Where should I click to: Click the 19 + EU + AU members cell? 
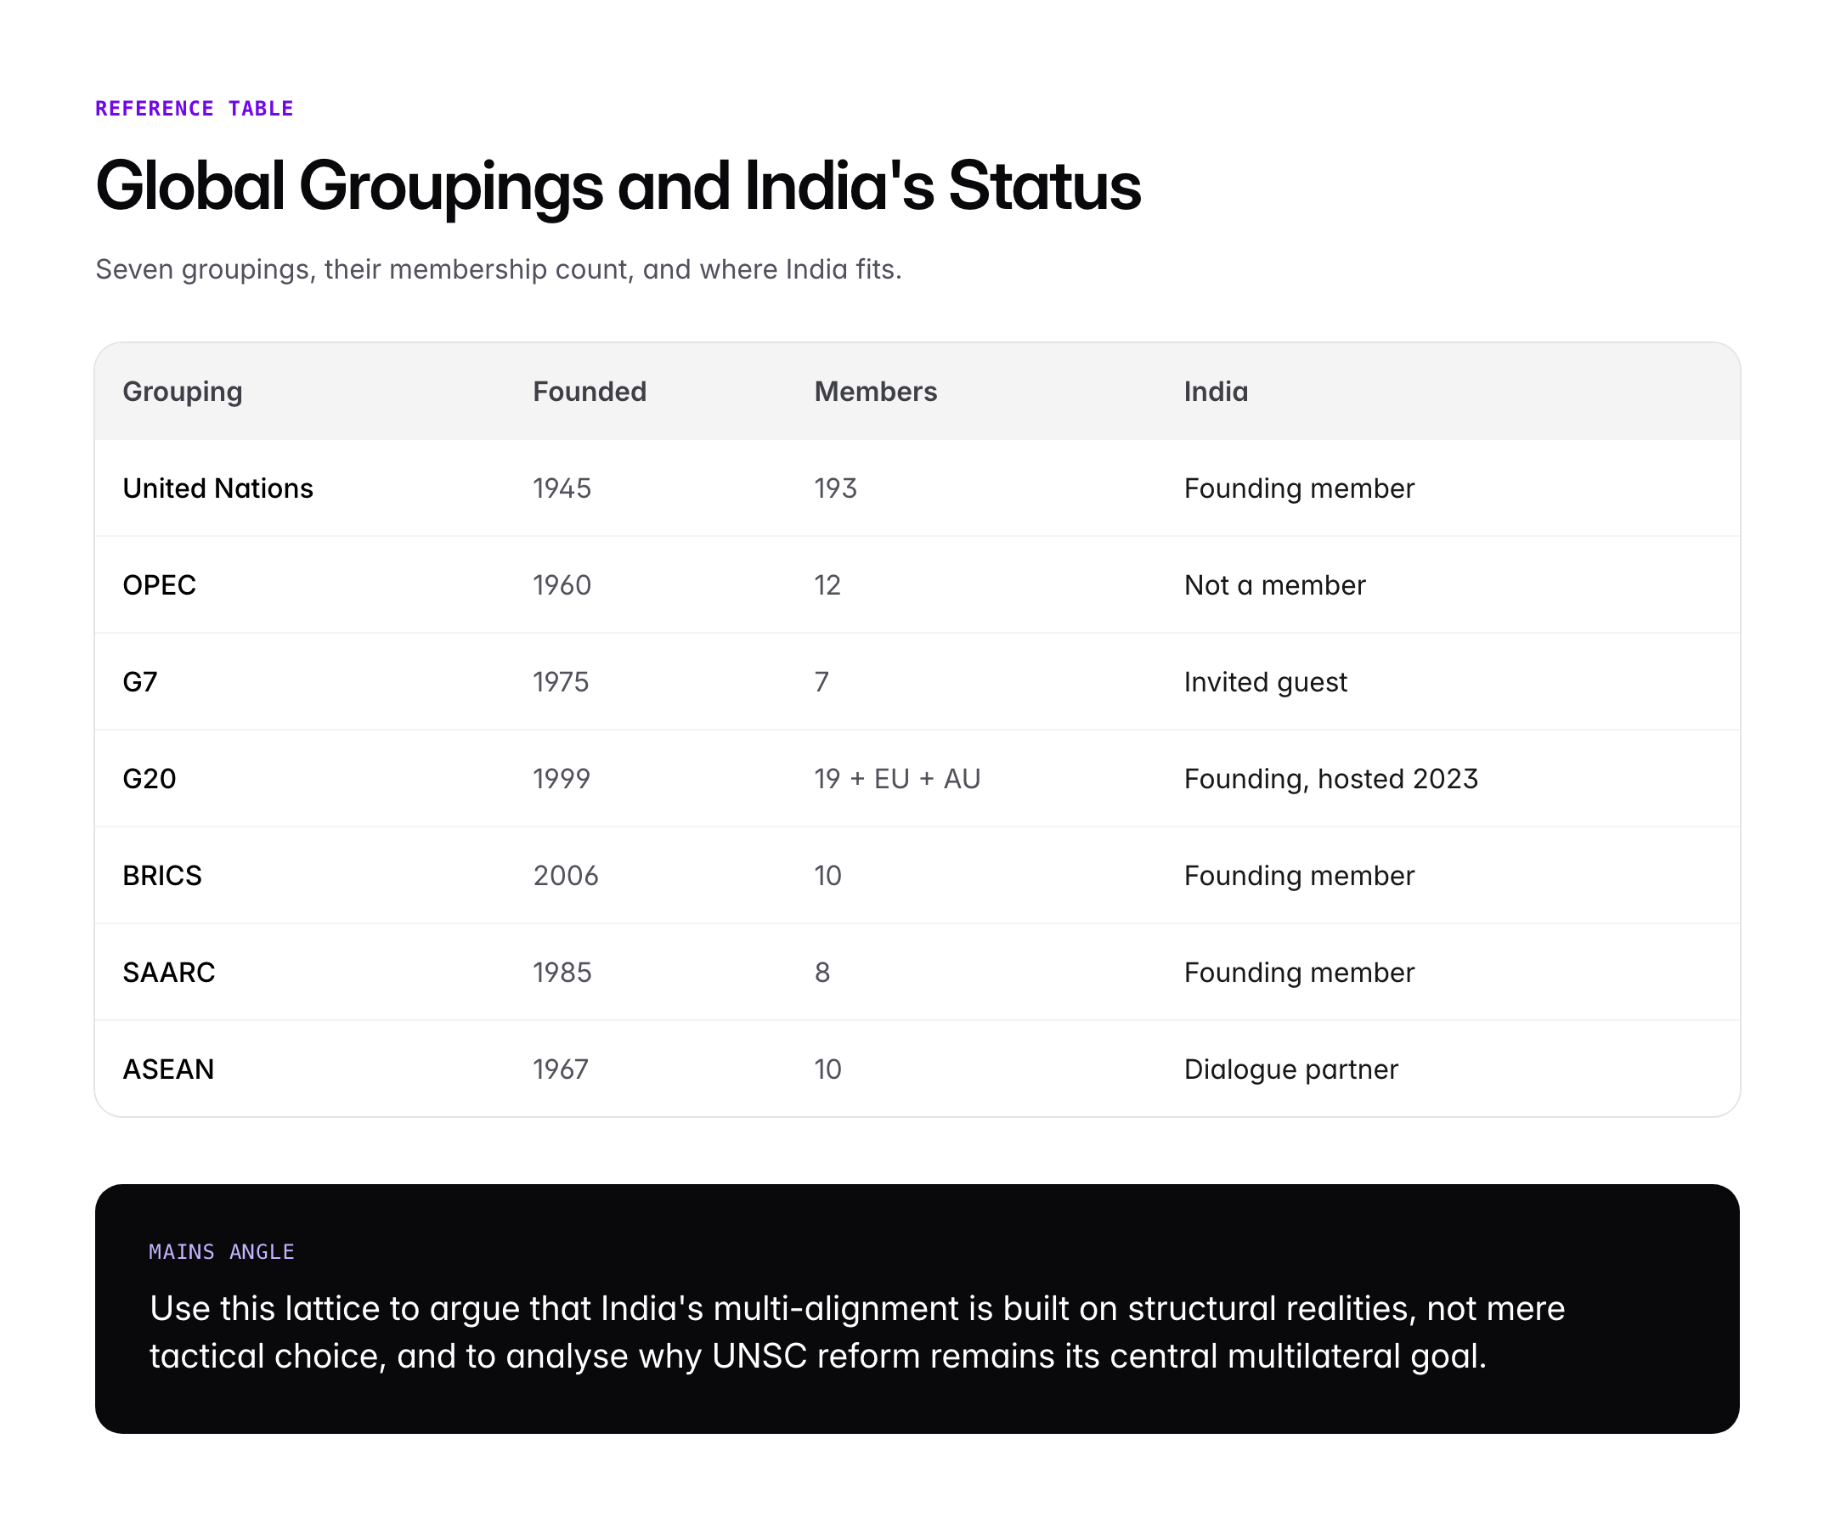coord(895,778)
